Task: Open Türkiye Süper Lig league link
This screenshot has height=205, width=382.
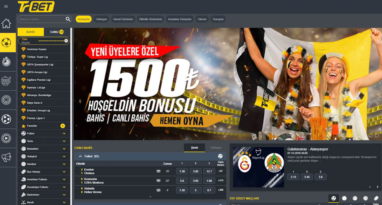Action: point(37,57)
